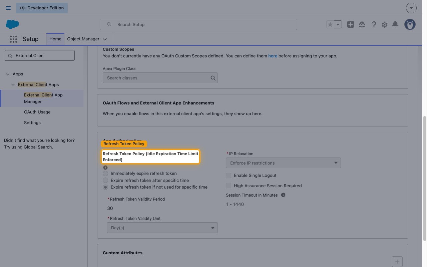The height and width of the screenshot is (267, 427).
Task: Open the notifications bell
Action: pos(395,24)
